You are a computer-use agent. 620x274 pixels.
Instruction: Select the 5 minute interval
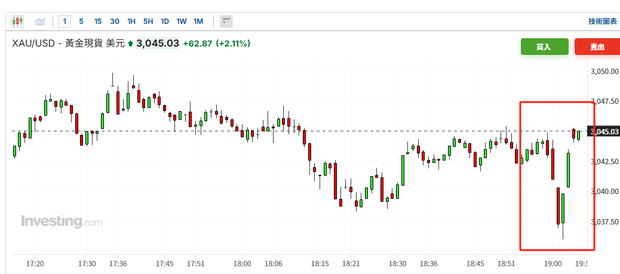tap(81, 21)
